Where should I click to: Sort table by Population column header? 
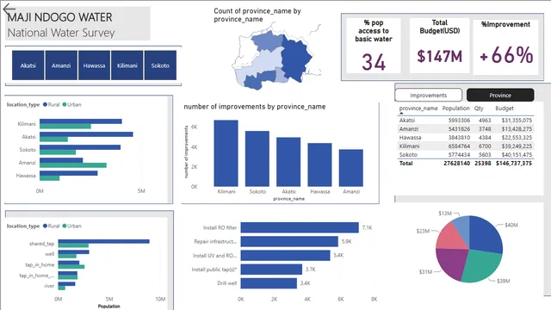pos(455,108)
